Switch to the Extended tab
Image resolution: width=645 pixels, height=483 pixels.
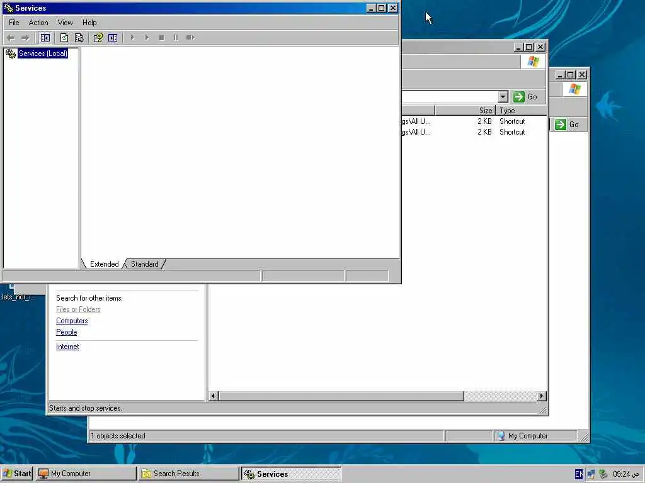(104, 264)
